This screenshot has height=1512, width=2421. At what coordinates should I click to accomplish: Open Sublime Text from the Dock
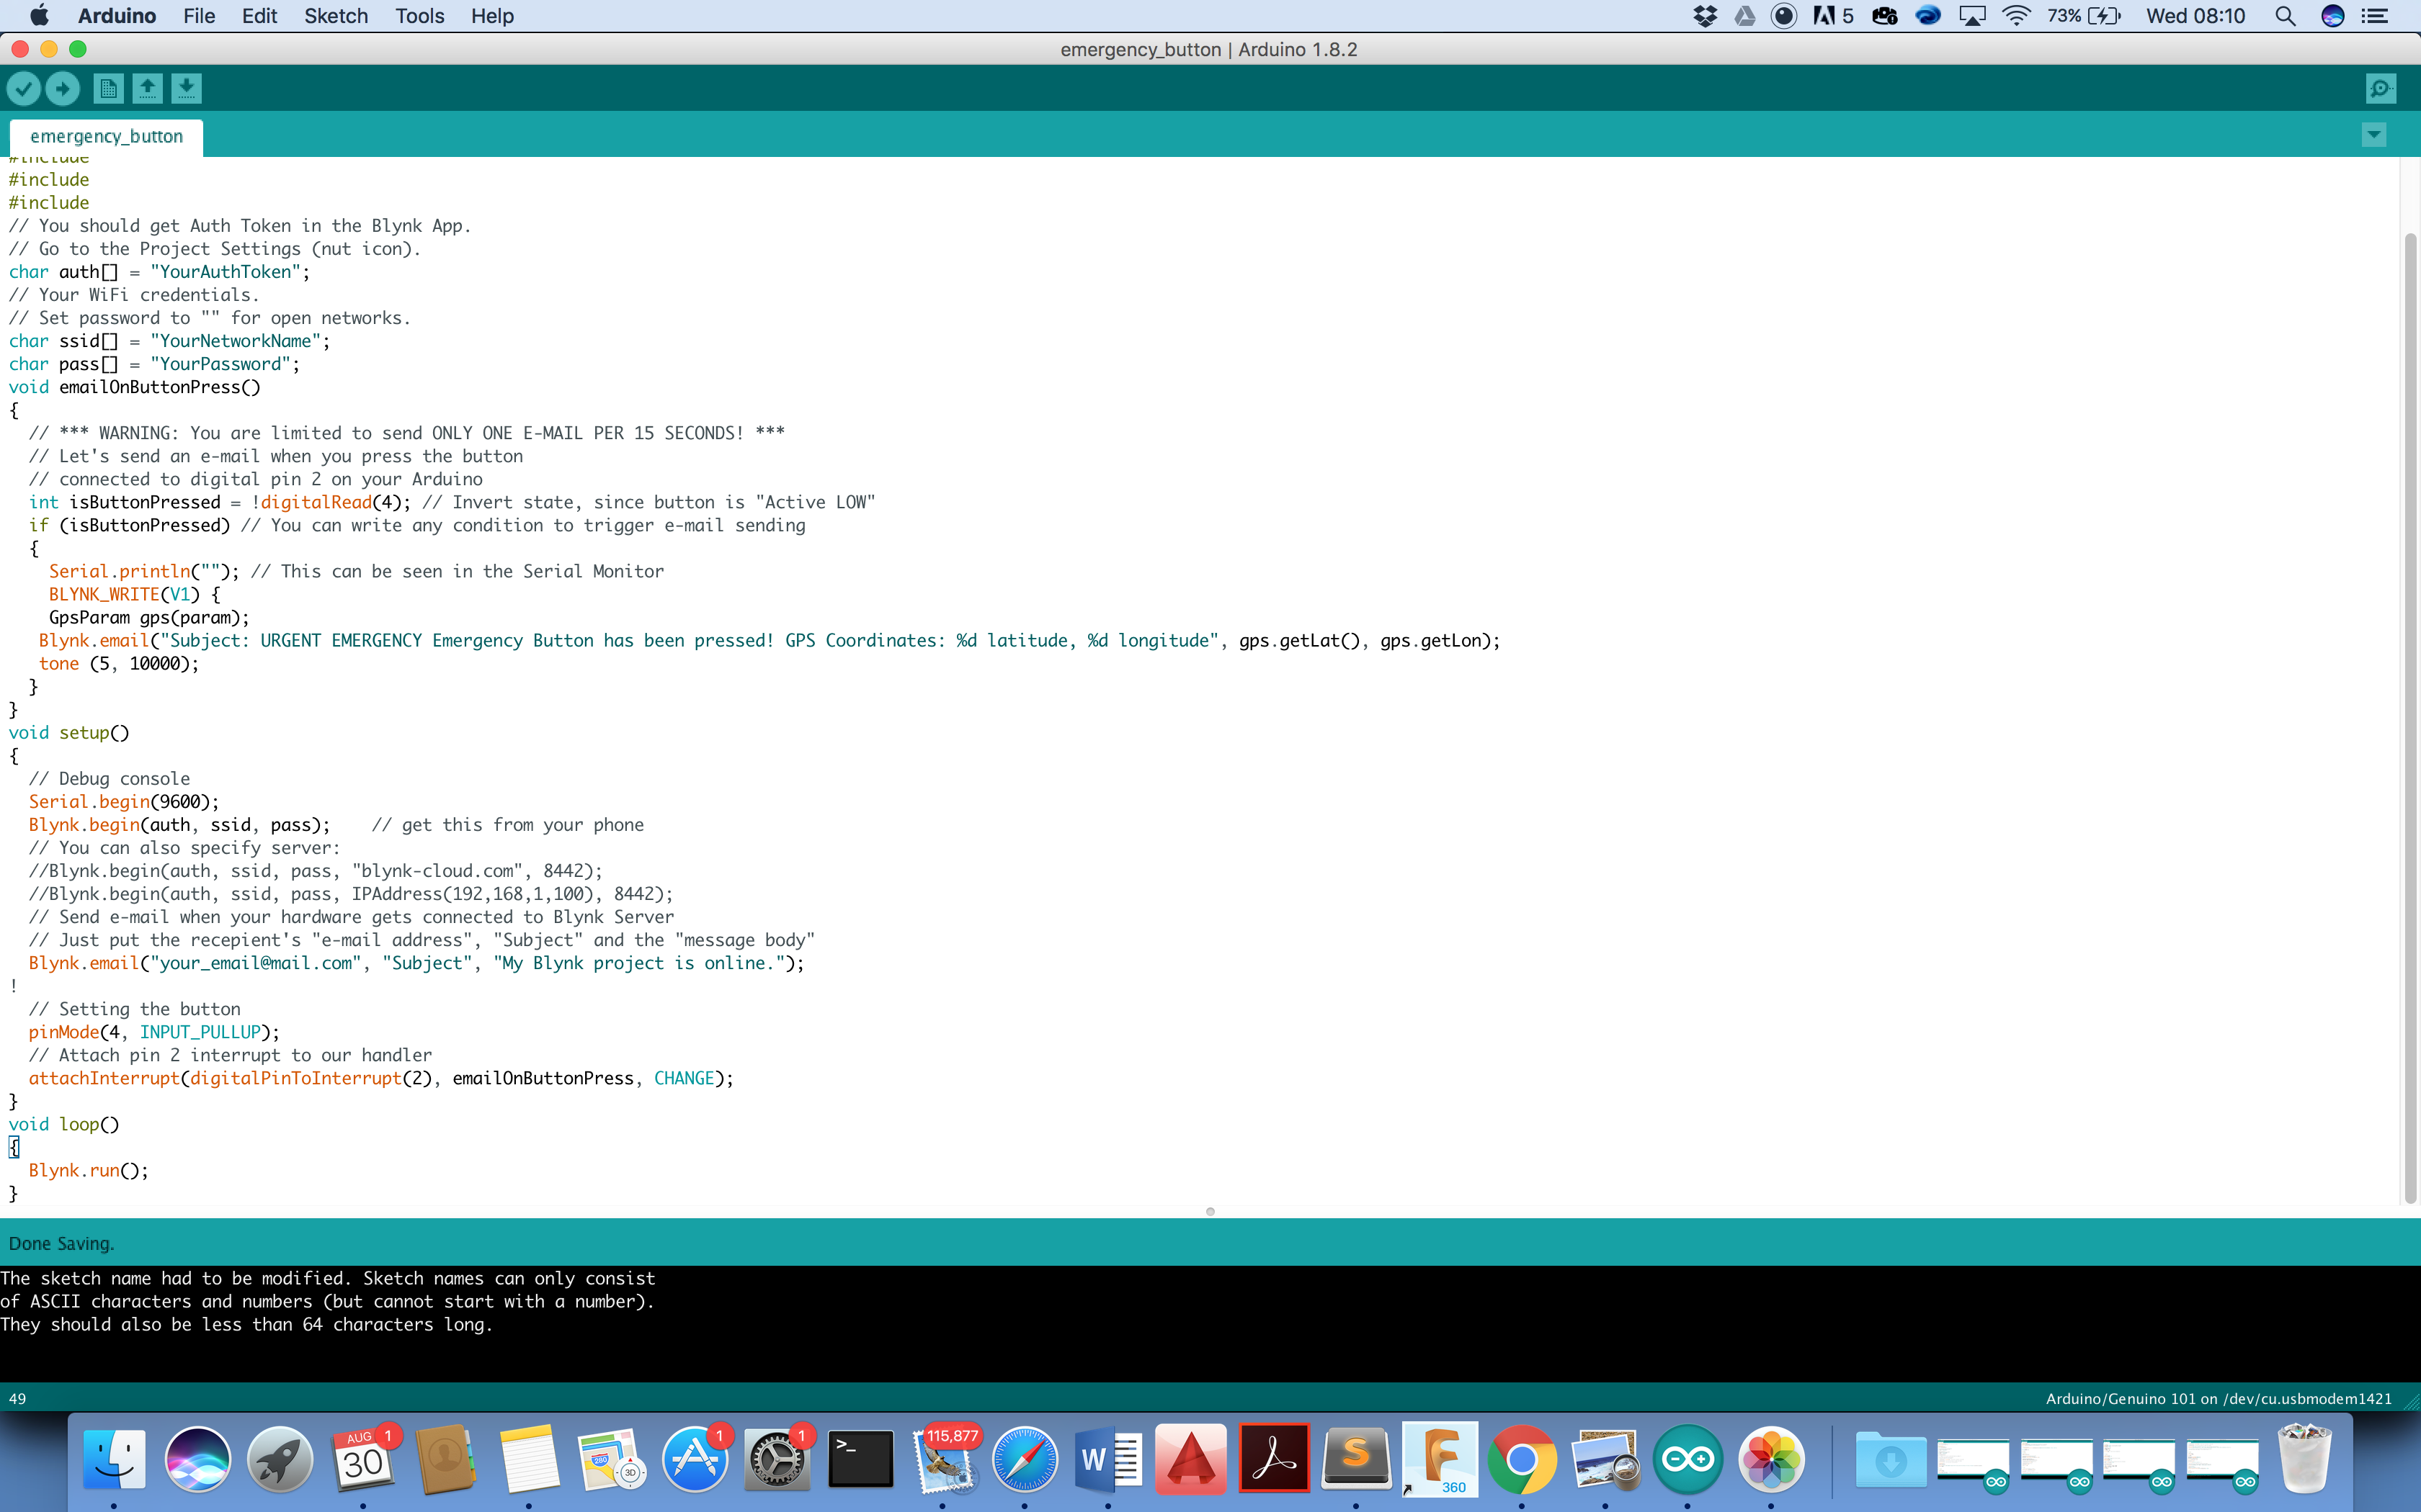coord(1357,1460)
